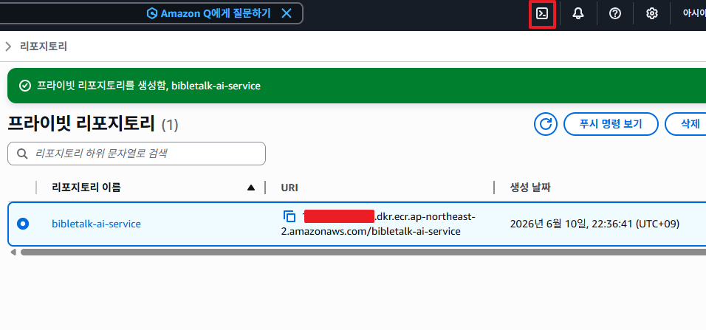Refresh the private repository list
Screen dimensions: 706x330
[x=546, y=124]
